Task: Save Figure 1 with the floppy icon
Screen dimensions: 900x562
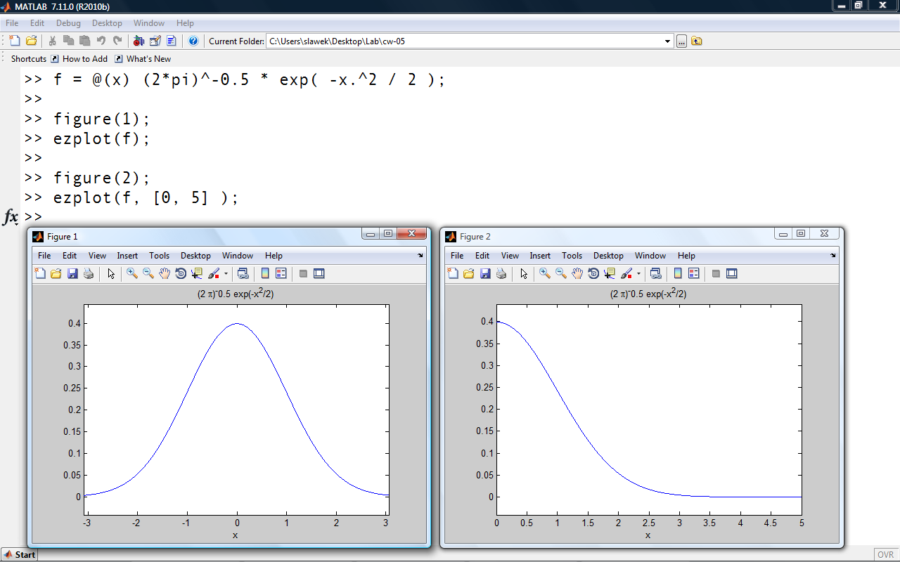Action: tap(72, 274)
